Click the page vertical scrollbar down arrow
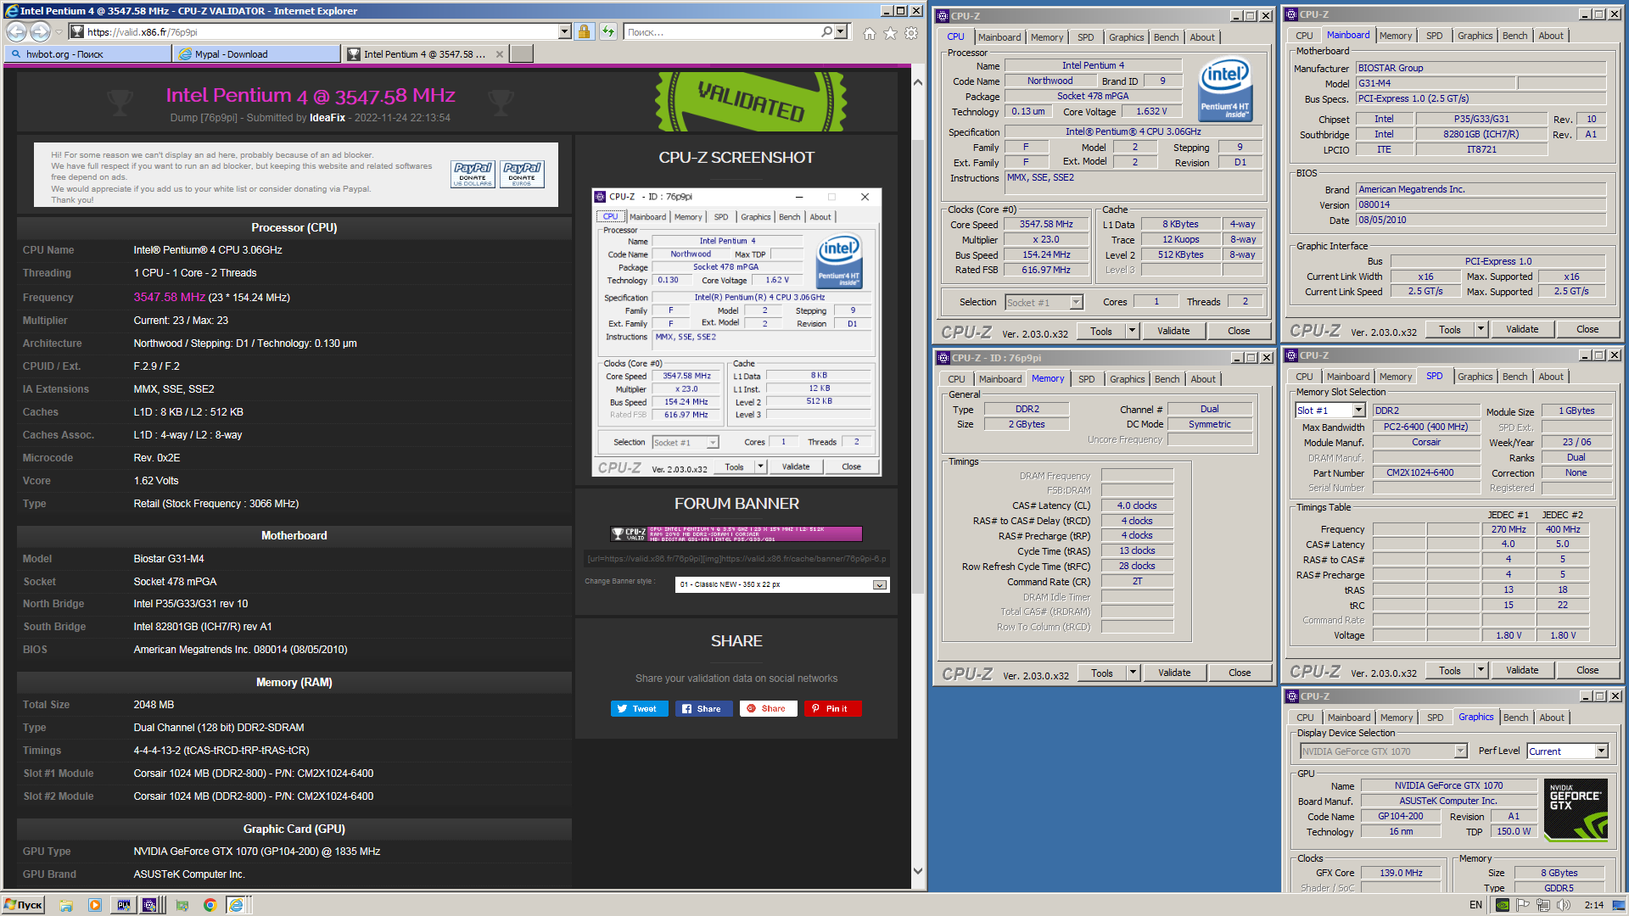Image resolution: width=1629 pixels, height=916 pixels. [x=917, y=870]
